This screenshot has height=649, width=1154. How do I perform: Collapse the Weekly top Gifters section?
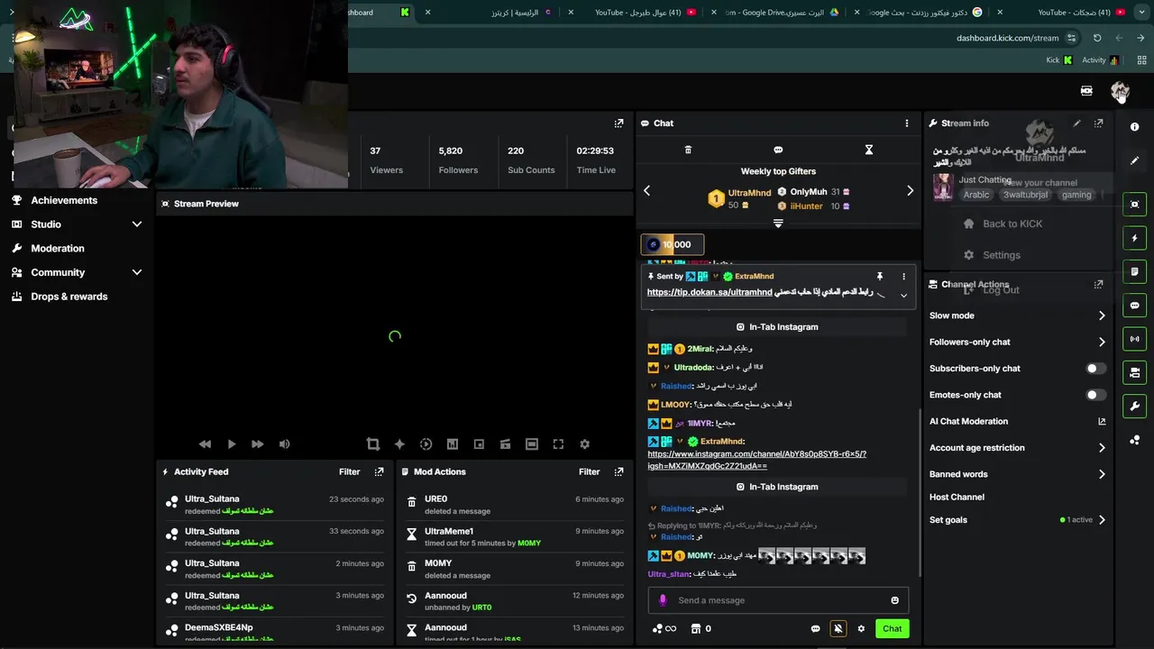778,224
